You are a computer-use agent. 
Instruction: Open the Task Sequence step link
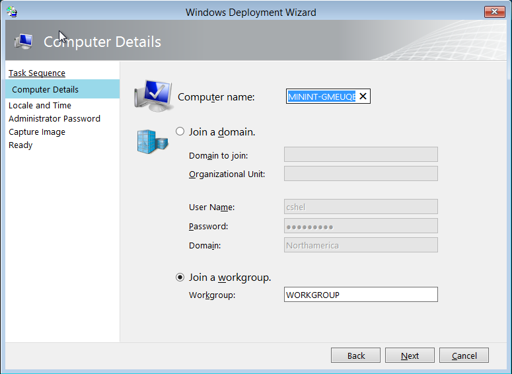[x=37, y=73]
